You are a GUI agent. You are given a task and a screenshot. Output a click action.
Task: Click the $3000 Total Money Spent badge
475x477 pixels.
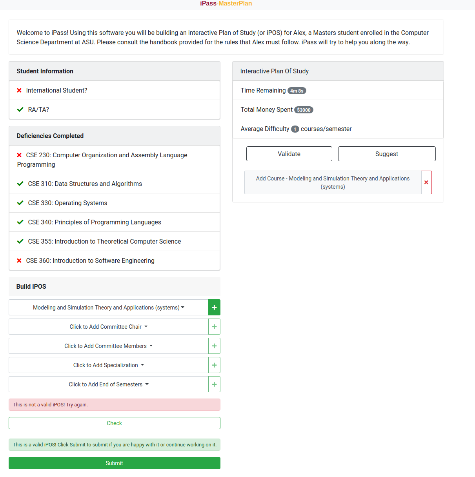click(304, 110)
